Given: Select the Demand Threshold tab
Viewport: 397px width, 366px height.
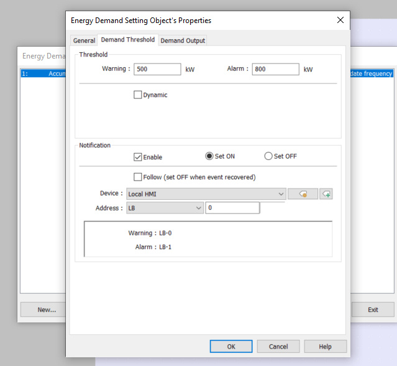Looking at the screenshot, I should 128,40.
